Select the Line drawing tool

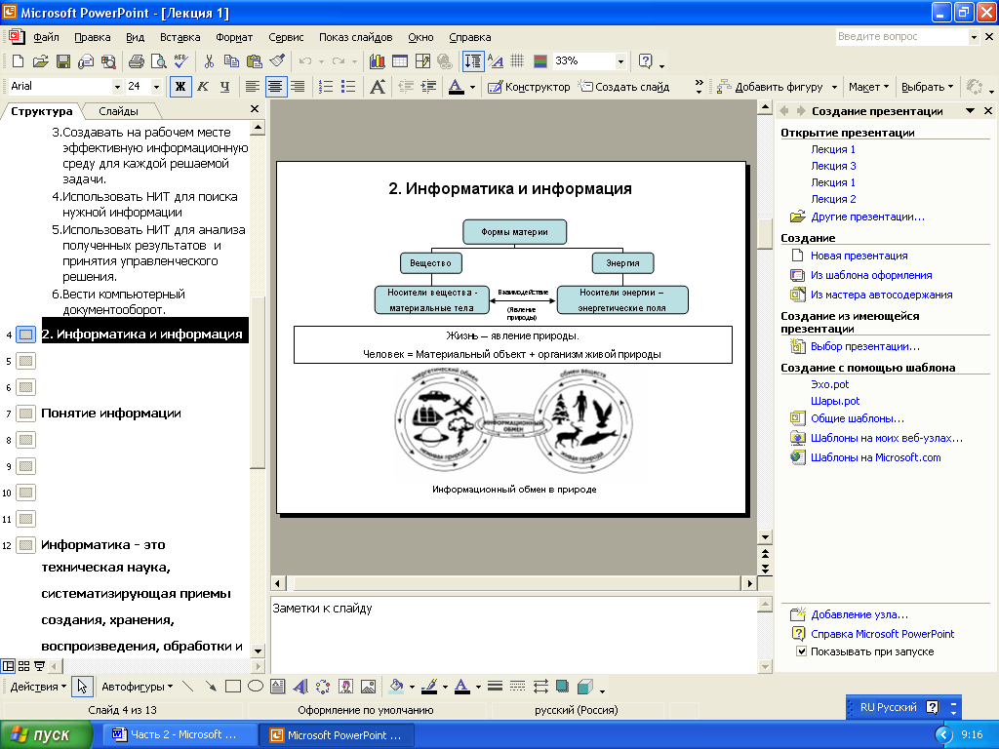(x=188, y=686)
